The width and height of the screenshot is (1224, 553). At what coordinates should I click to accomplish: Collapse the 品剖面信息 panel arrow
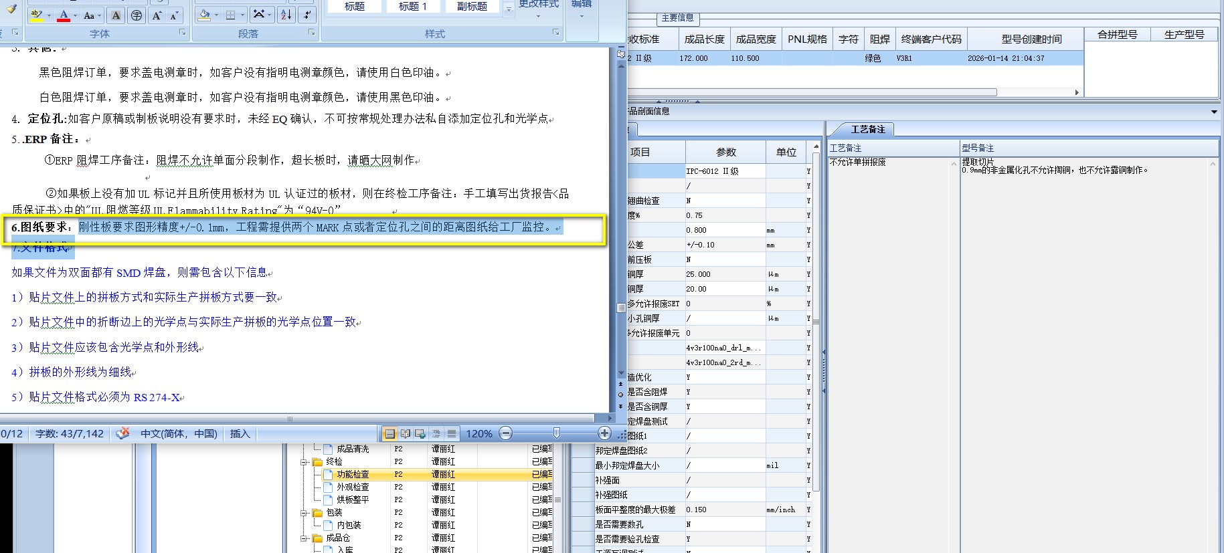pyautogui.click(x=1214, y=112)
